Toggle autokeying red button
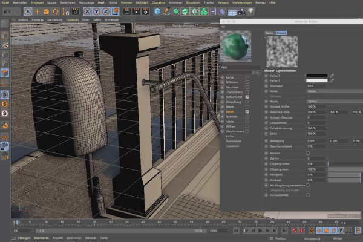363x242 pixels. point(302,231)
